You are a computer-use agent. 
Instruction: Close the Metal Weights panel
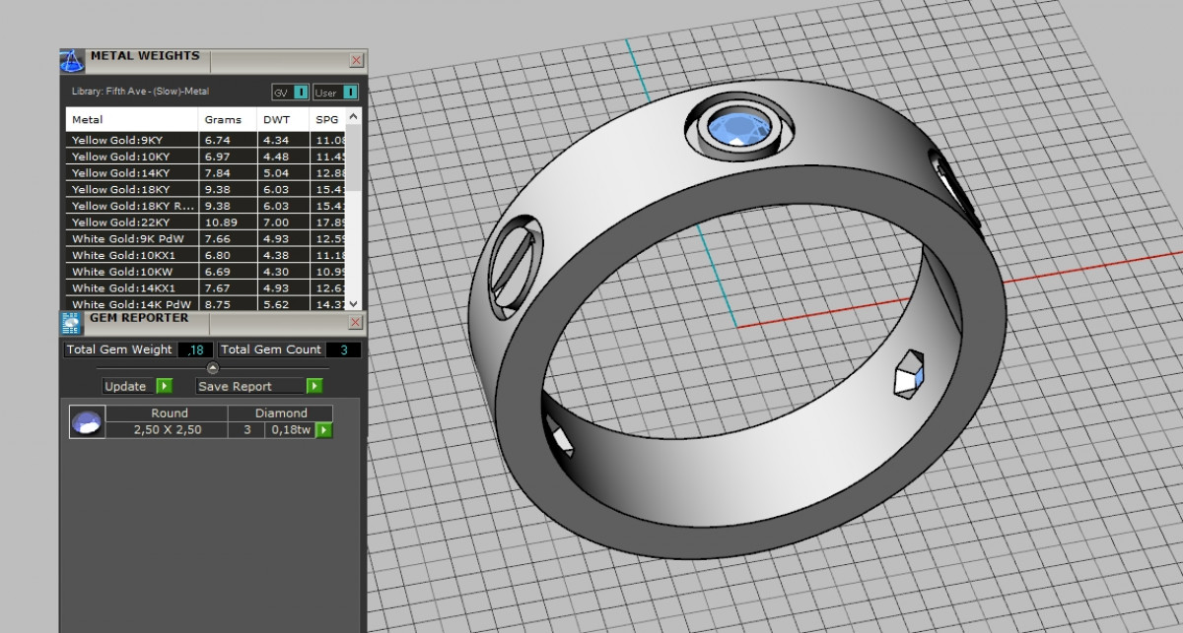[x=356, y=60]
